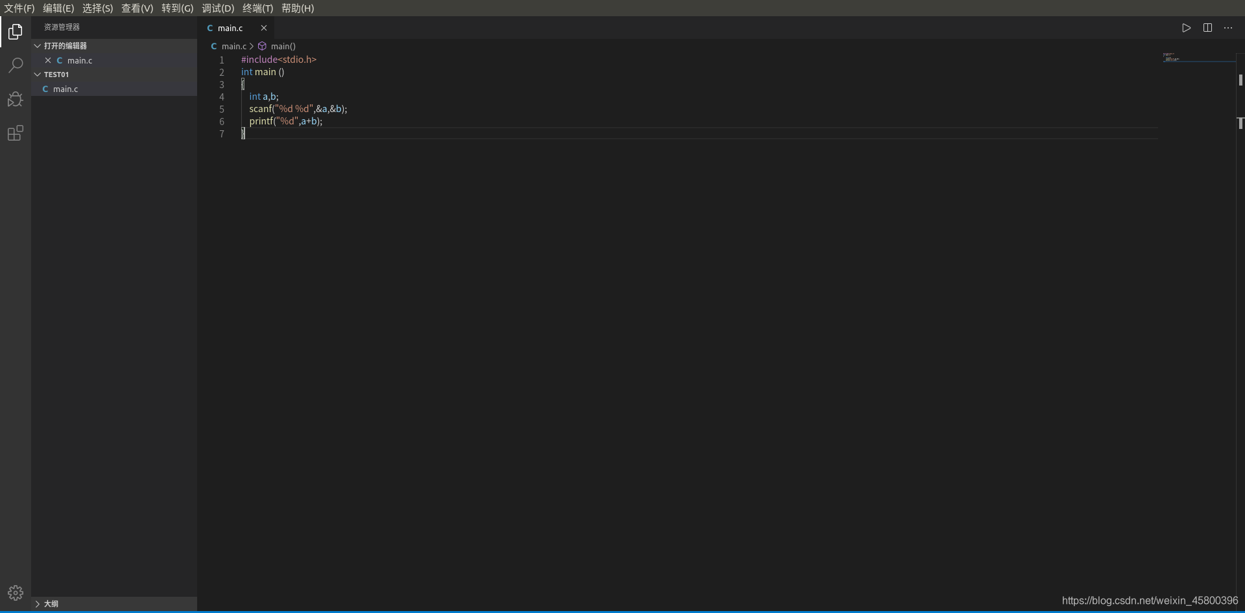
Task: Close main.c from the open editors list
Action: pos(47,60)
